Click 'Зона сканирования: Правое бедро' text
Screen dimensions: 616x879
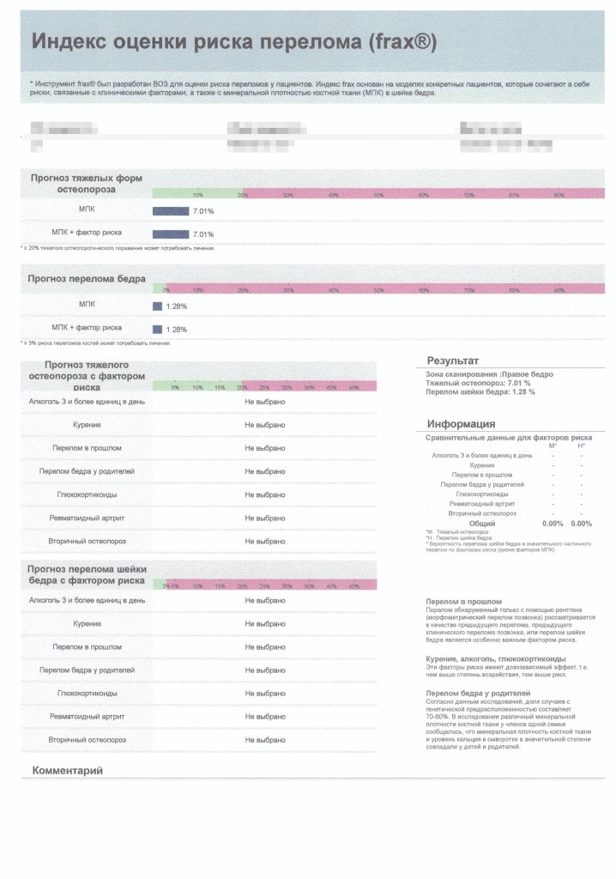[489, 374]
